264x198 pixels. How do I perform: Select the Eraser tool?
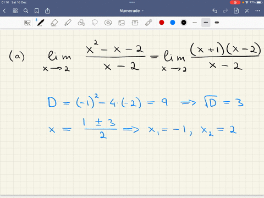tap(54, 23)
